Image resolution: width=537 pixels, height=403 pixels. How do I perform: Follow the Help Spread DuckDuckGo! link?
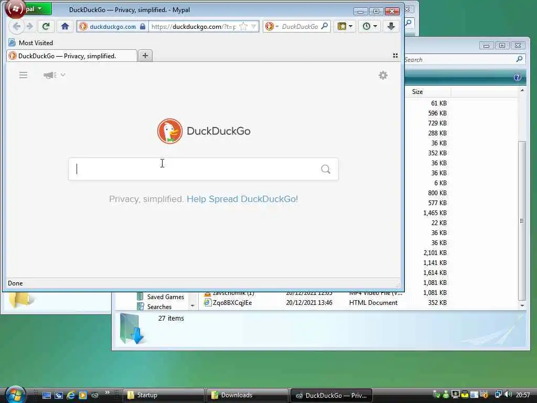tap(242, 199)
